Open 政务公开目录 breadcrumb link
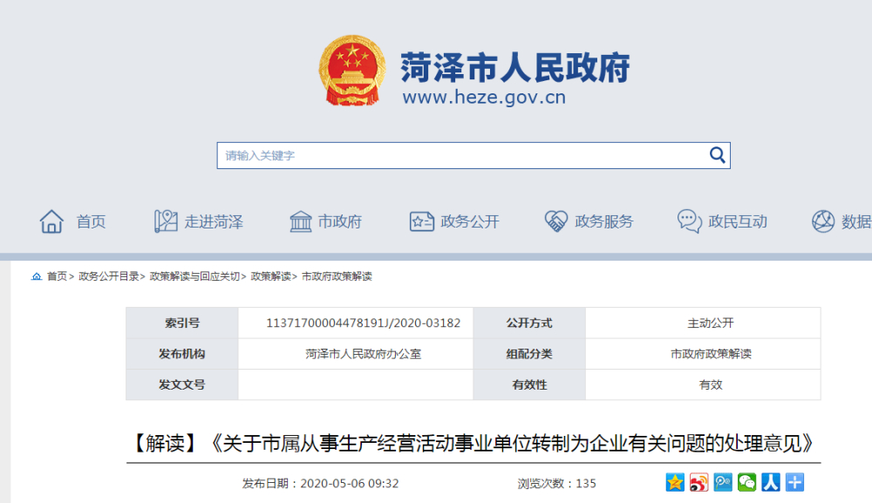This screenshot has width=872, height=503. [x=109, y=276]
